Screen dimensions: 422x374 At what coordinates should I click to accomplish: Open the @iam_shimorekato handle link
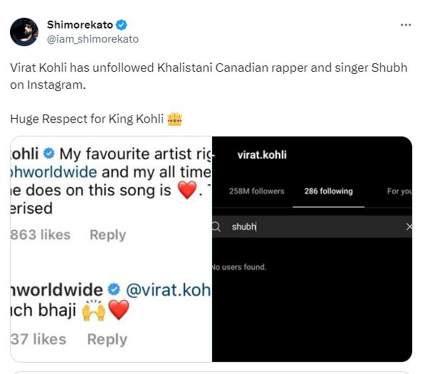point(93,39)
